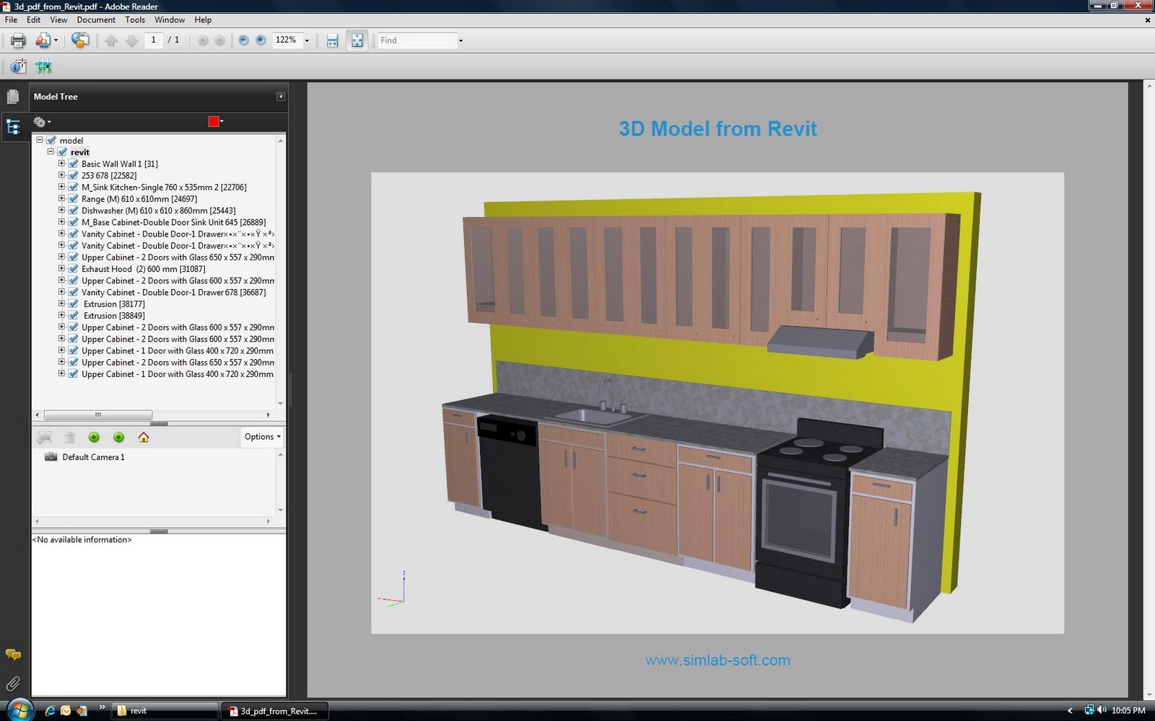Hide Basic Wall Wall 1 [31]
The image size is (1155, 721).
(x=73, y=164)
